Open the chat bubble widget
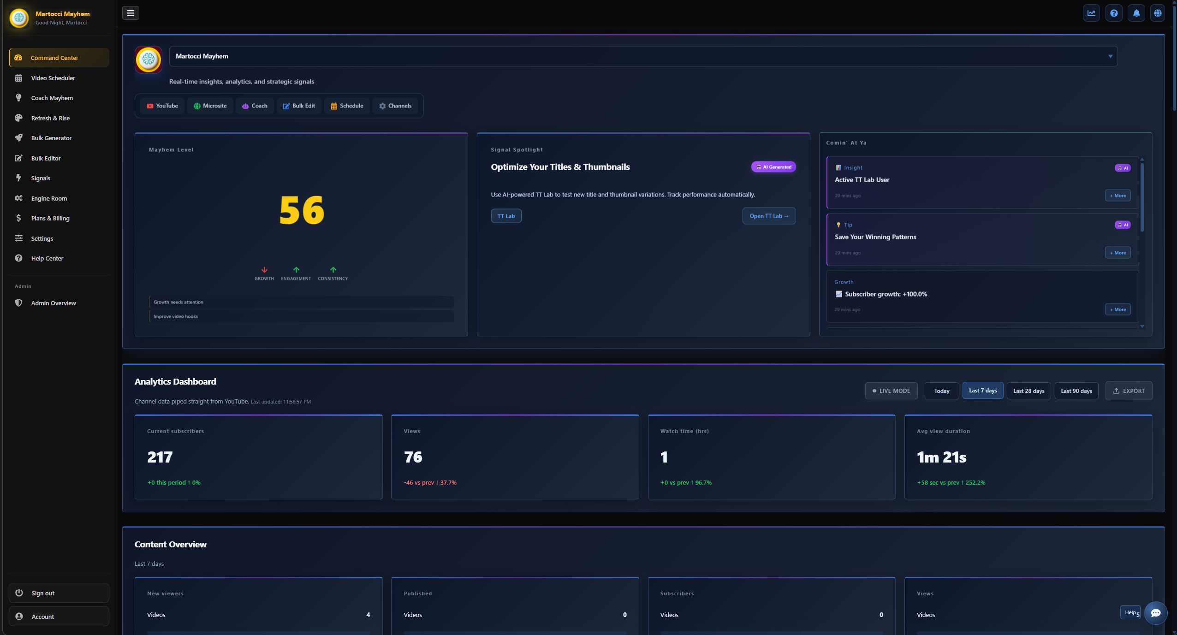Image resolution: width=1177 pixels, height=635 pixels. 1155,613
